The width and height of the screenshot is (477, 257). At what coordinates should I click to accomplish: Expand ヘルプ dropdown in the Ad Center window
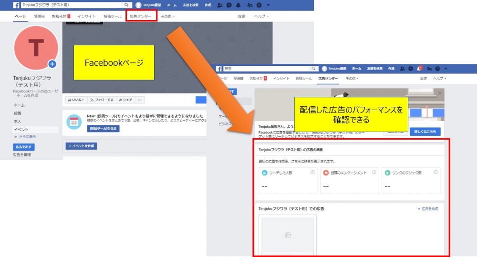click(440, 79)
